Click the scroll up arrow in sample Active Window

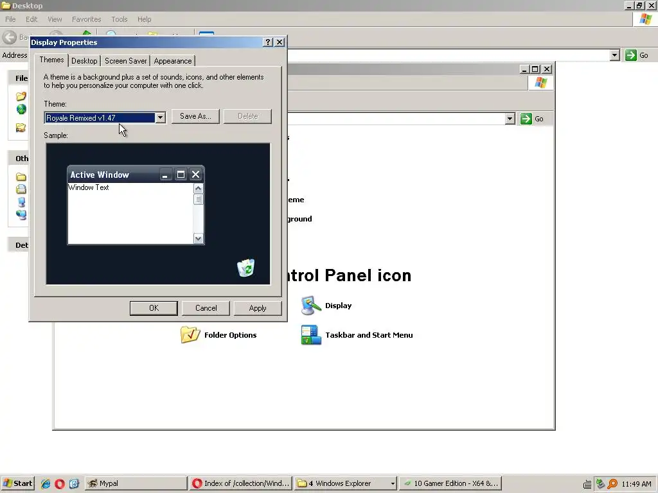199,189
